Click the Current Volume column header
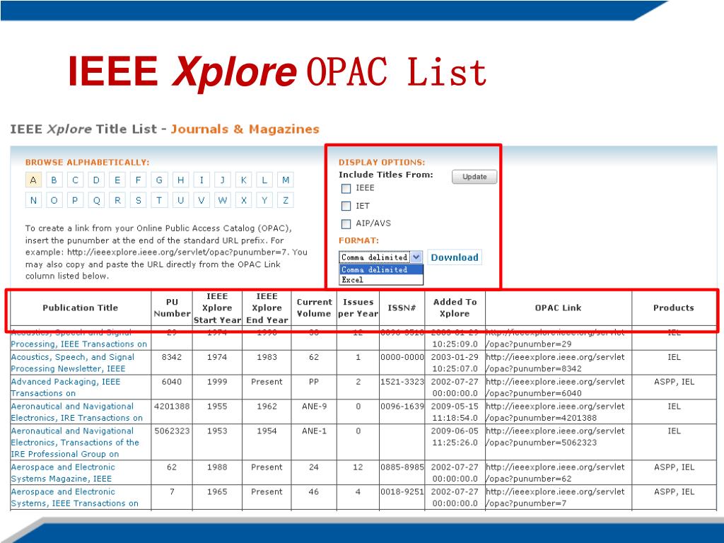 pos(314,308)
